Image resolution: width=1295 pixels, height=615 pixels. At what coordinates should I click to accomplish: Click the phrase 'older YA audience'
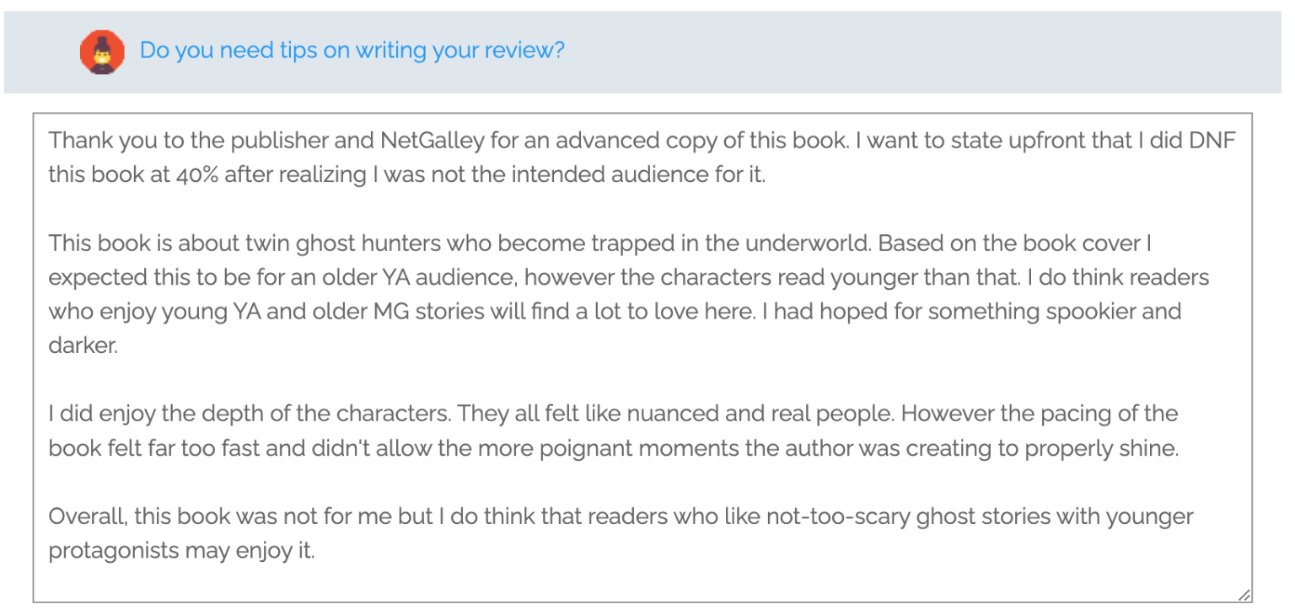click(412, 277)
